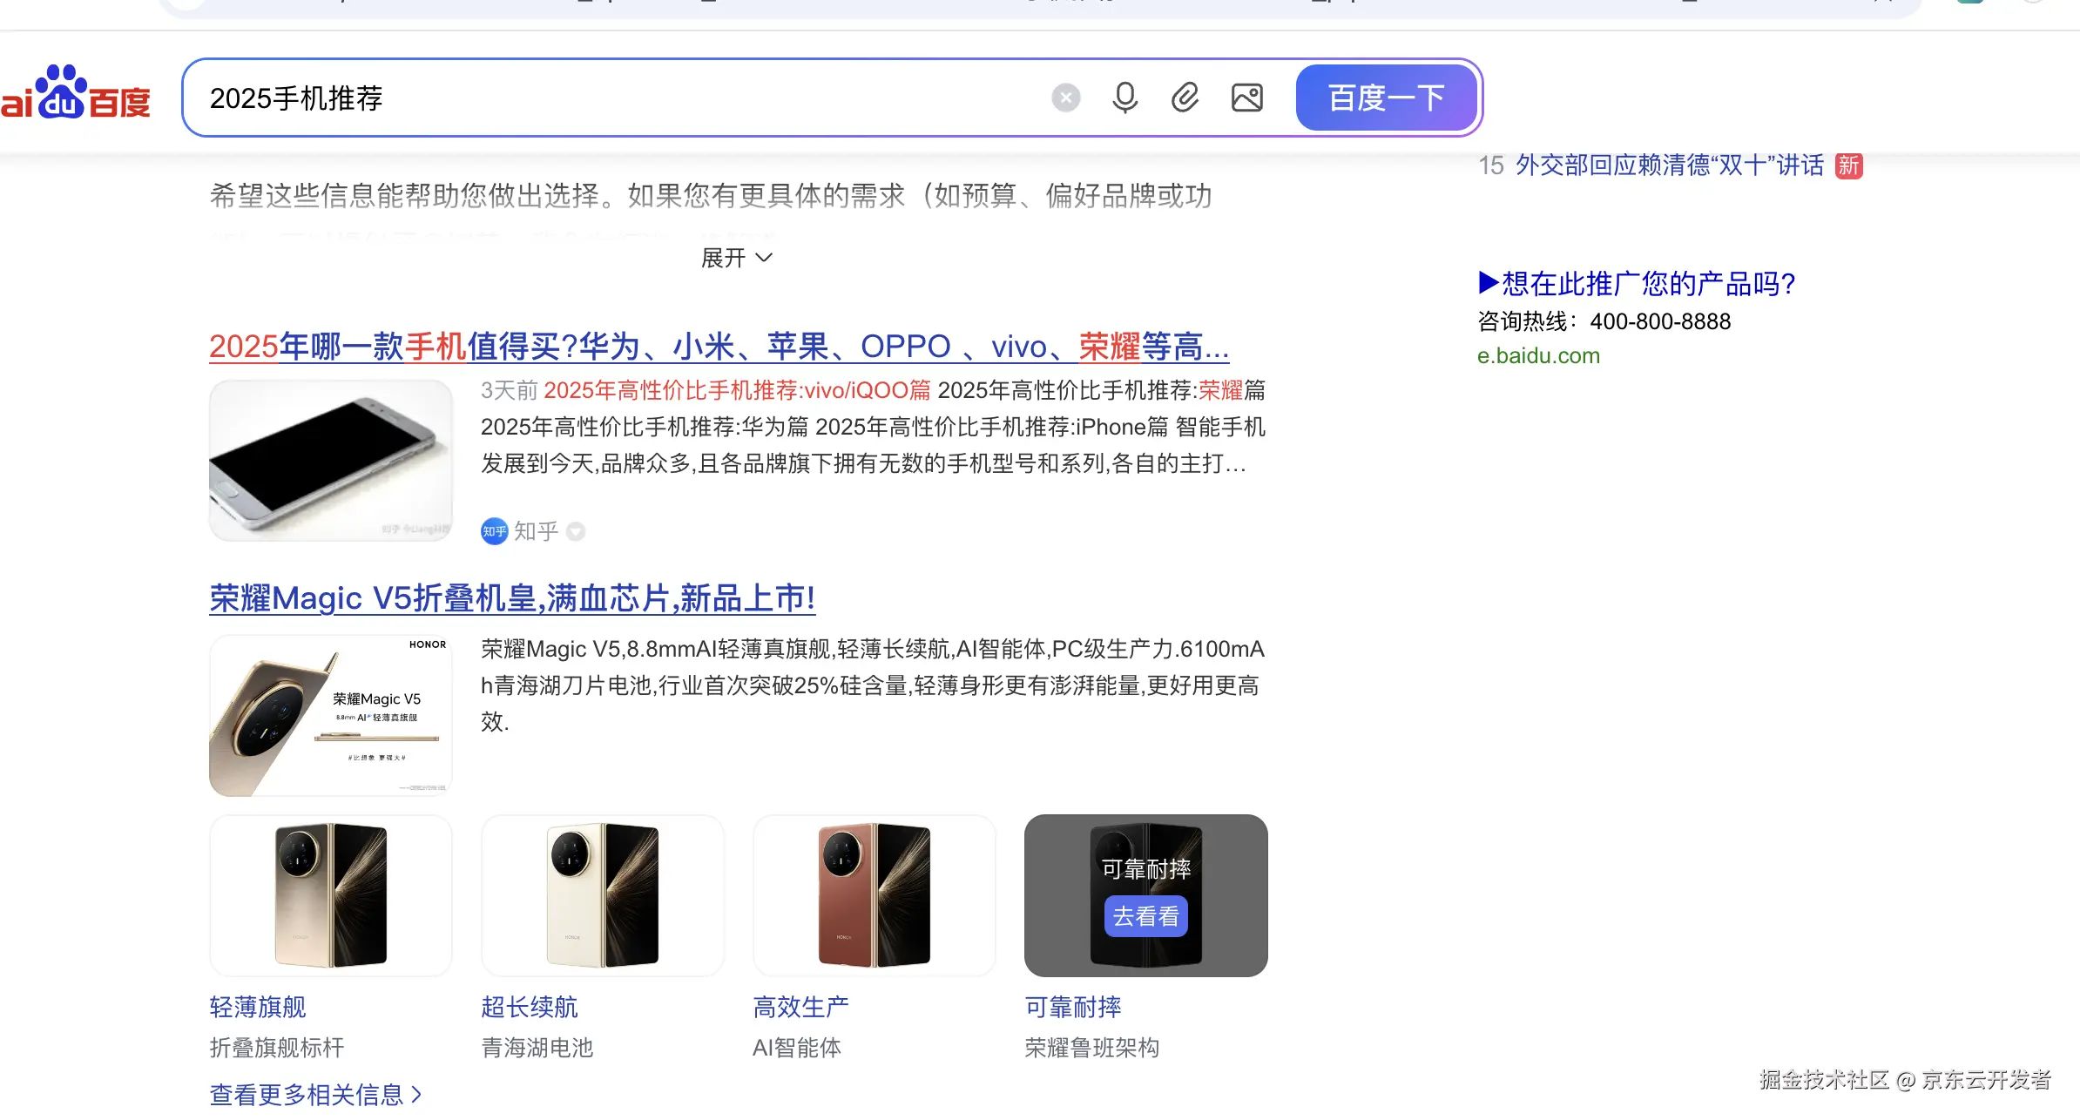2080x1120 pixels.
Task: Open the 2025年哪一款手机值得买 result
Action: (x=719, y=347)
